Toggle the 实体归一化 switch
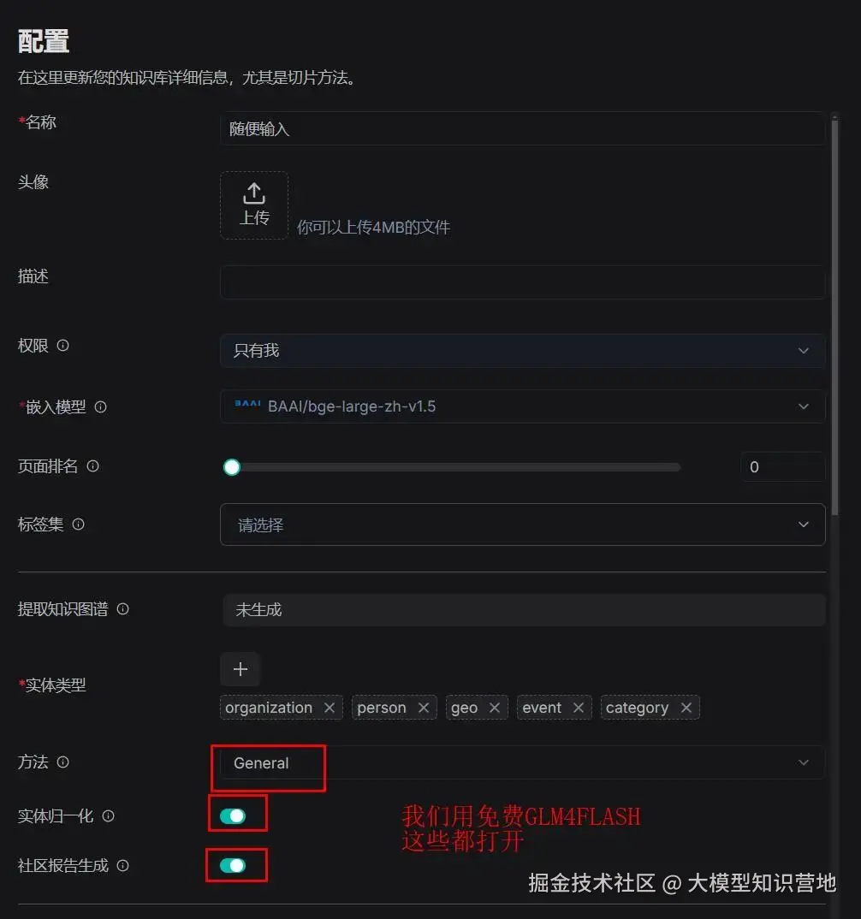Image resolution: width=861 pixels, height=919 pixels. point(233,815)
